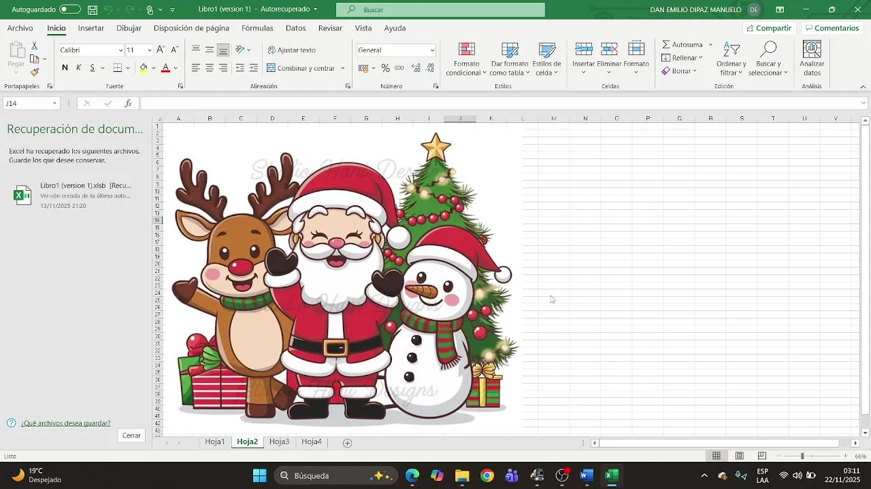
Task: Click the Cerrar button in recovery pane
Action: click(x=131, y=435)
